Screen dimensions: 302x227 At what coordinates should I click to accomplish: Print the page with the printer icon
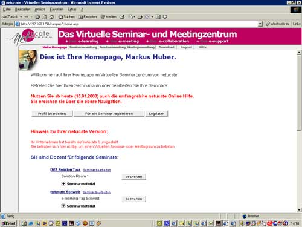pyautogui.click(x=140, y=17)
